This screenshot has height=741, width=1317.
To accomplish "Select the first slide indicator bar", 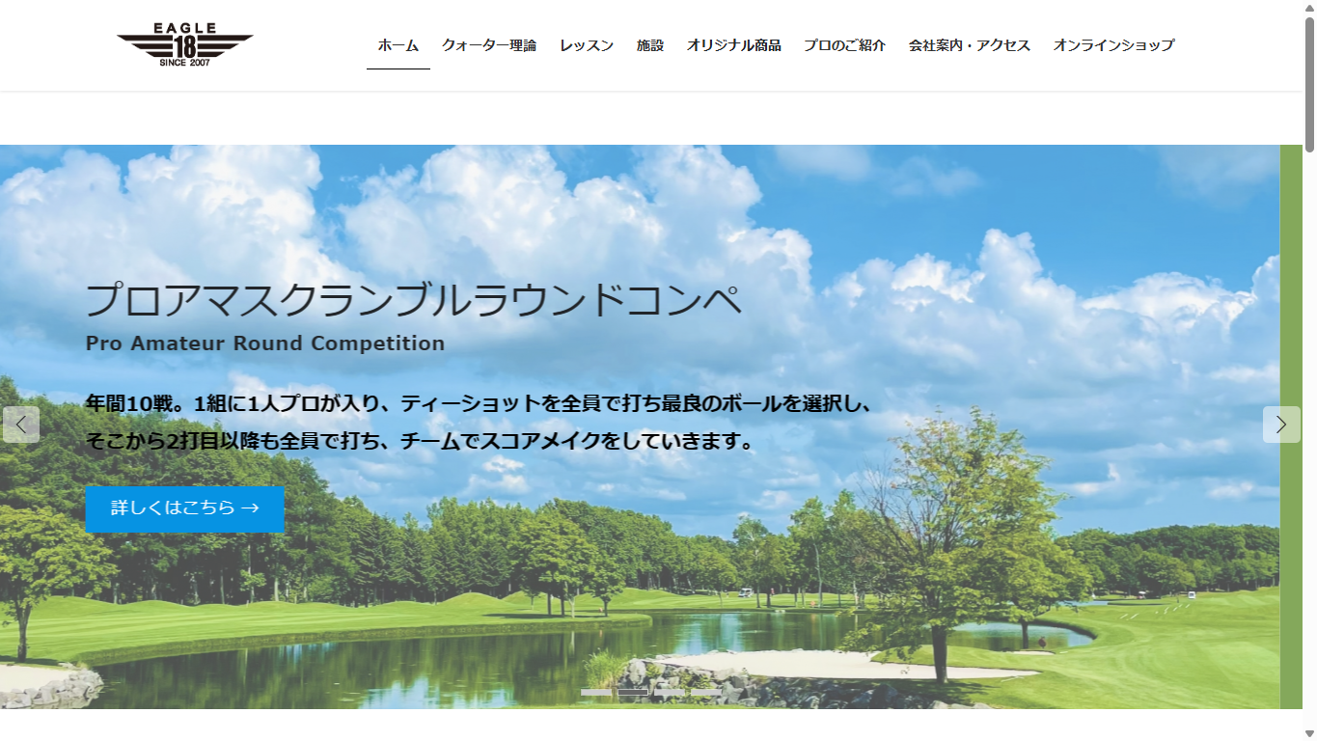I will [596, 693].
